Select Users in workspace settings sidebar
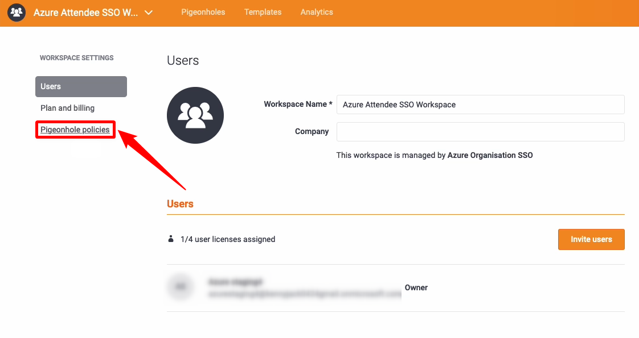639x338 pixels. (x=81, y=86)
